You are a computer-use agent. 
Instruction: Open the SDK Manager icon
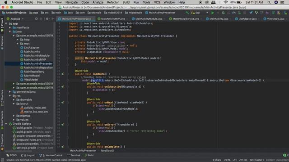285,13
